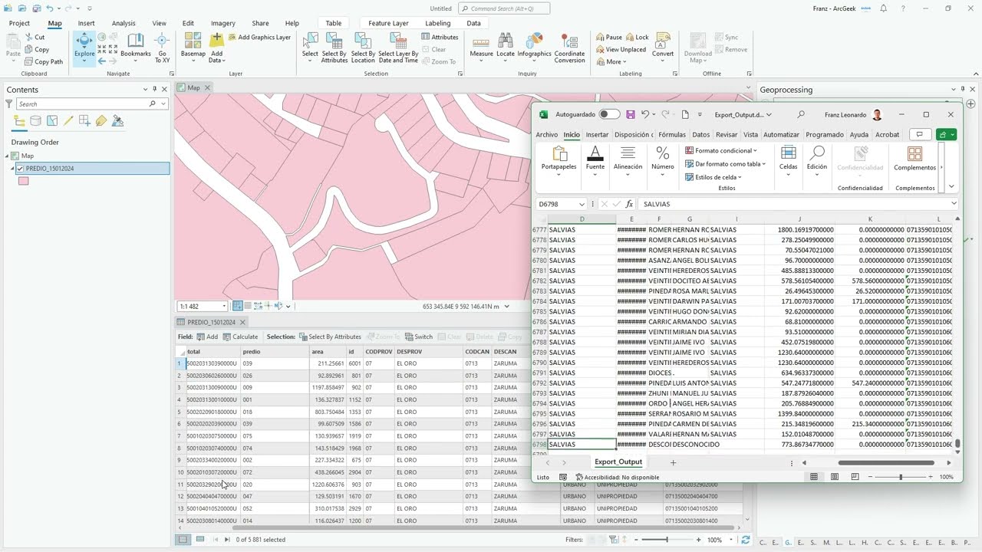Click the Add Data button
982x552 pixels.
click(x=216, y=48)
